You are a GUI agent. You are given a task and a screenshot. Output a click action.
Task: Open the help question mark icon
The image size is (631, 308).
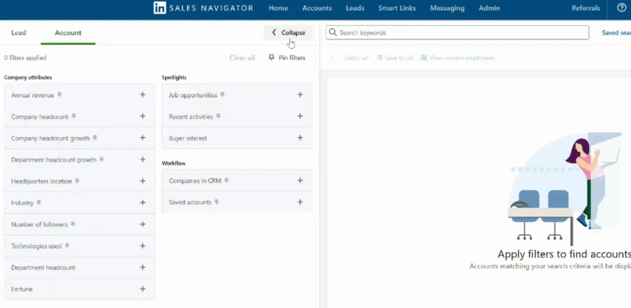pyautogui.click(x=621, y=8)
